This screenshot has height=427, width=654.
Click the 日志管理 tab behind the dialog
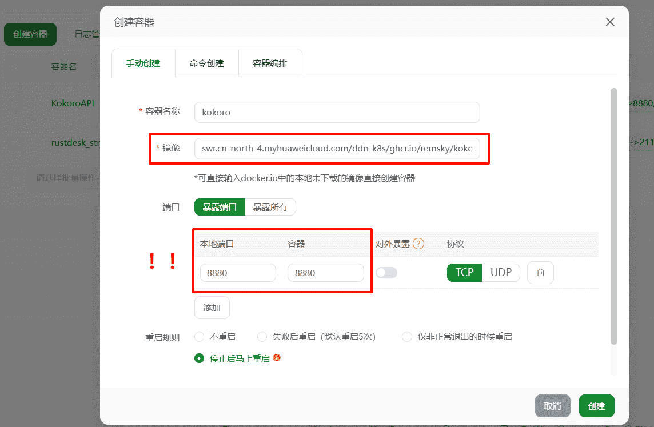87,34
